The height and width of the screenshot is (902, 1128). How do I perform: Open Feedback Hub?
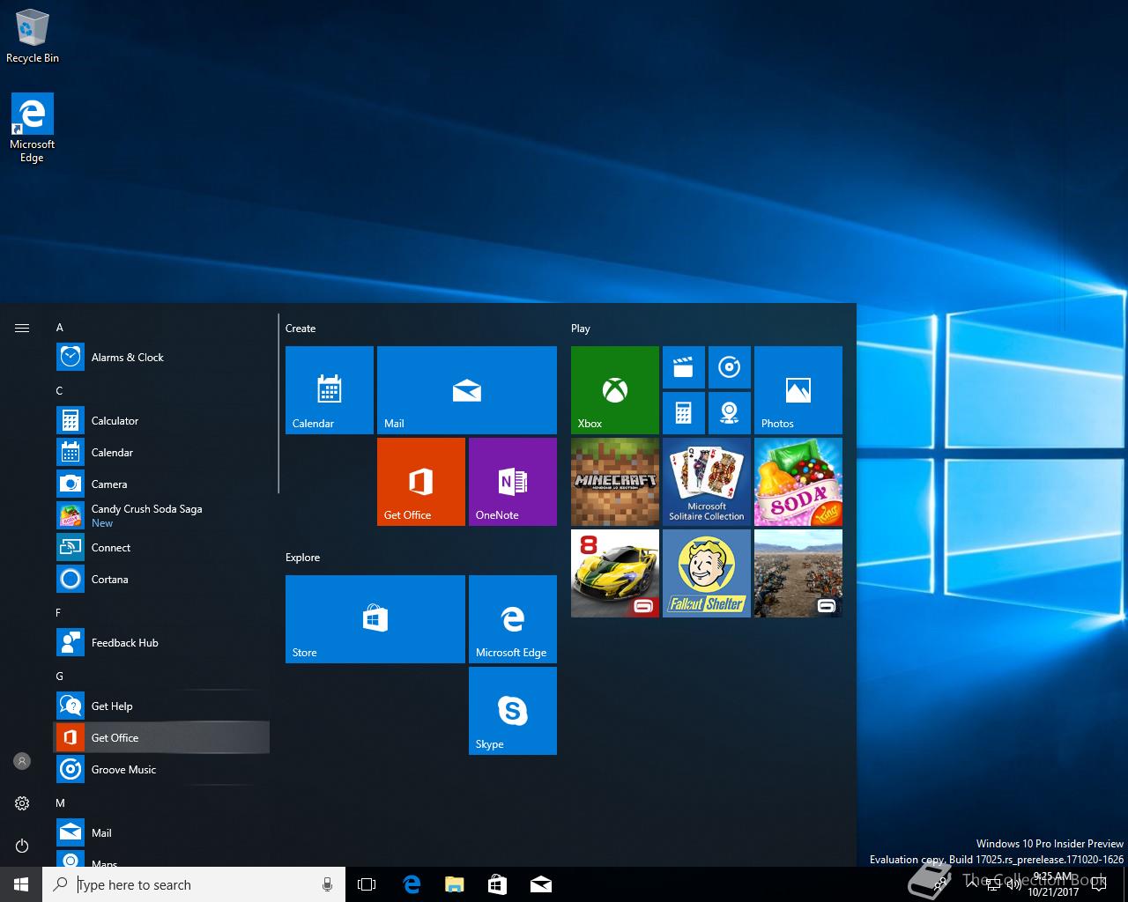click(x=161, y=643)
